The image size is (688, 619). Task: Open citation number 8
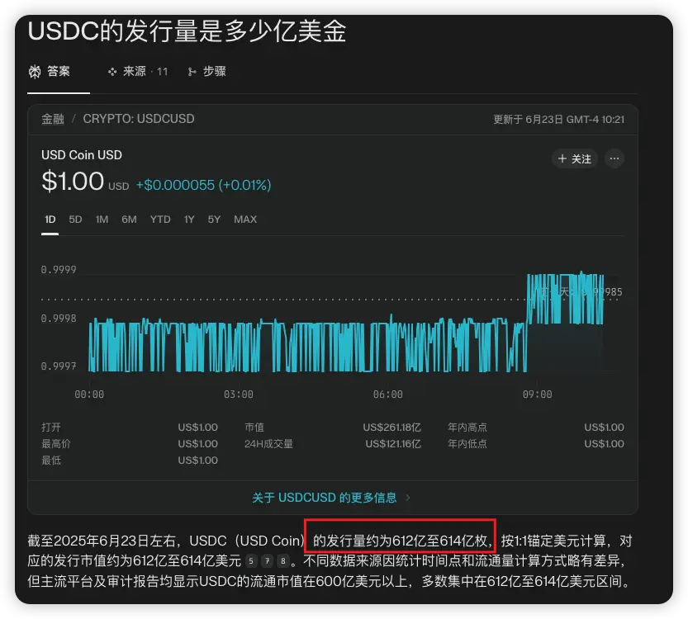tap(283, 560)
